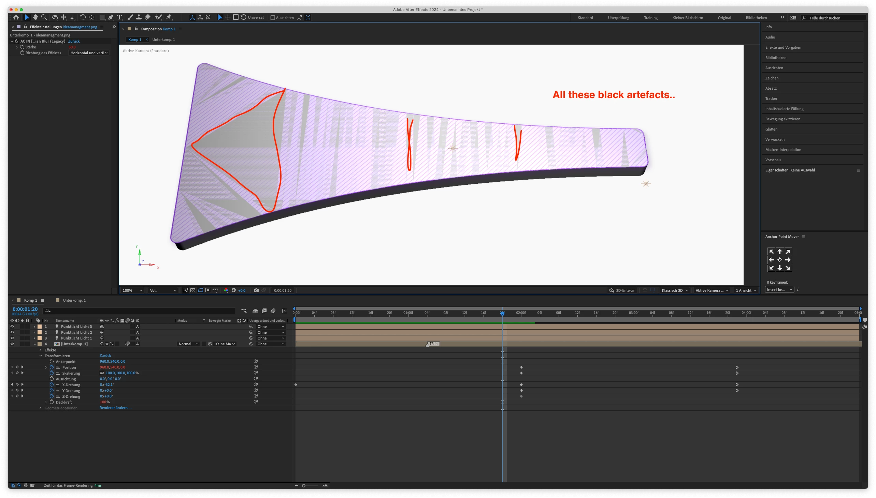Take a snapshot with camera icon

[x=256, y=290]
